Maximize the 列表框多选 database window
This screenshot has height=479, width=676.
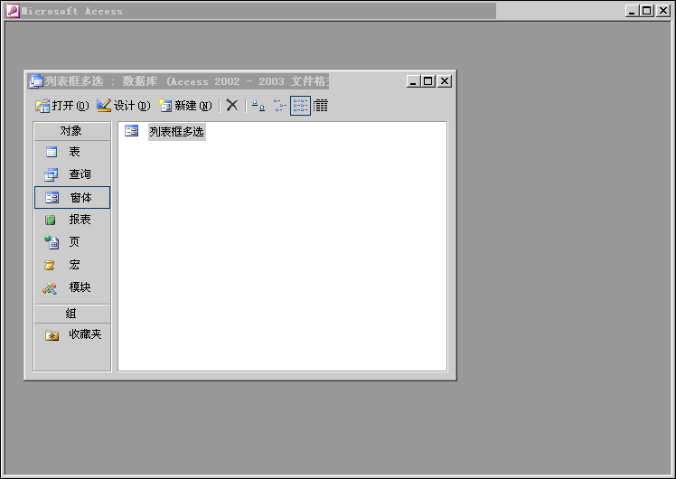pyautogui.click(x=428, y=81)
